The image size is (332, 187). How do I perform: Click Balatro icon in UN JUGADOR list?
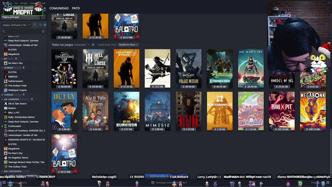tap(6, 108)
